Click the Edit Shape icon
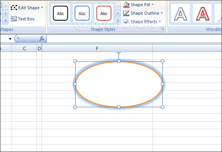Screen dimensions: 222x152 click(x=14, y=8)
